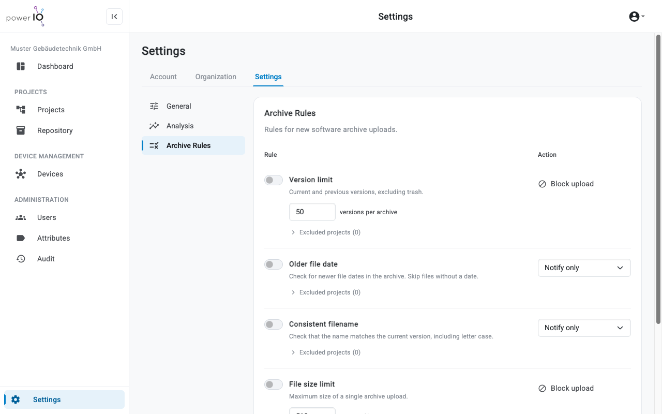662x414 pixels.
Task: Turn on the Consistent filename toggle
Action: 274,324
